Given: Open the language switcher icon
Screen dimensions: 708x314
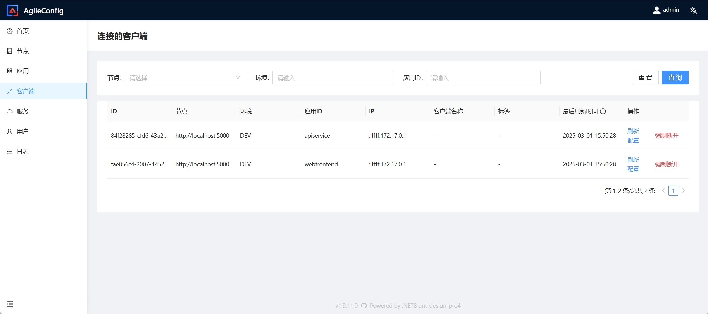Looking at the screenshot, I should pos(693,10).
